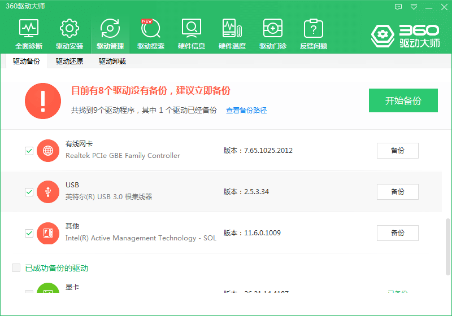
Task: Toggle the 已成功备份的驱动 checkbox
Action: pos(16,268)
